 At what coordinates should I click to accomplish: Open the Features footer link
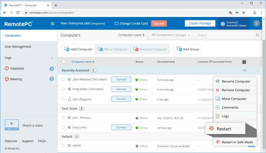pyautogui.click(x=11, y=141)
